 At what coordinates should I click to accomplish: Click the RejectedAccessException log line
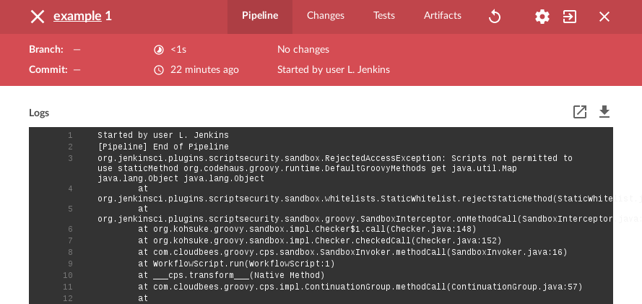pyautogui.click(x=334, y=158)
